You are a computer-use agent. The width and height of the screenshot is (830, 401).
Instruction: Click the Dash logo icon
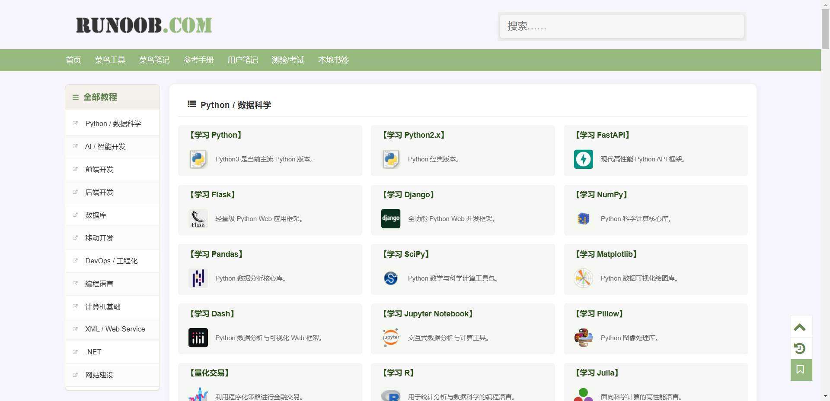coord(198,338)
